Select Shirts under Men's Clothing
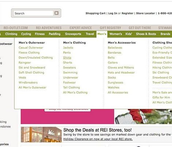The height and width of the screenshot is (147, 172). coord(67,58)
